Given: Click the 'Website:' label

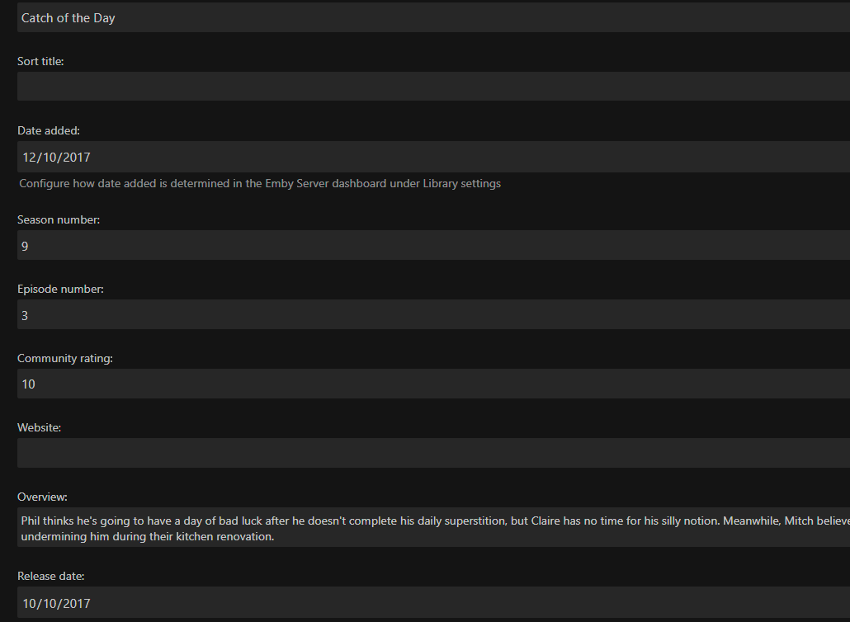Looking at the screenshot, I should point(40,427).
